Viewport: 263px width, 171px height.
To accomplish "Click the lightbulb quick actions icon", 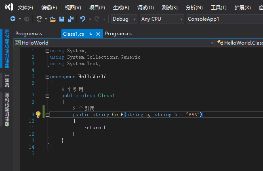I will click(38, 115).
